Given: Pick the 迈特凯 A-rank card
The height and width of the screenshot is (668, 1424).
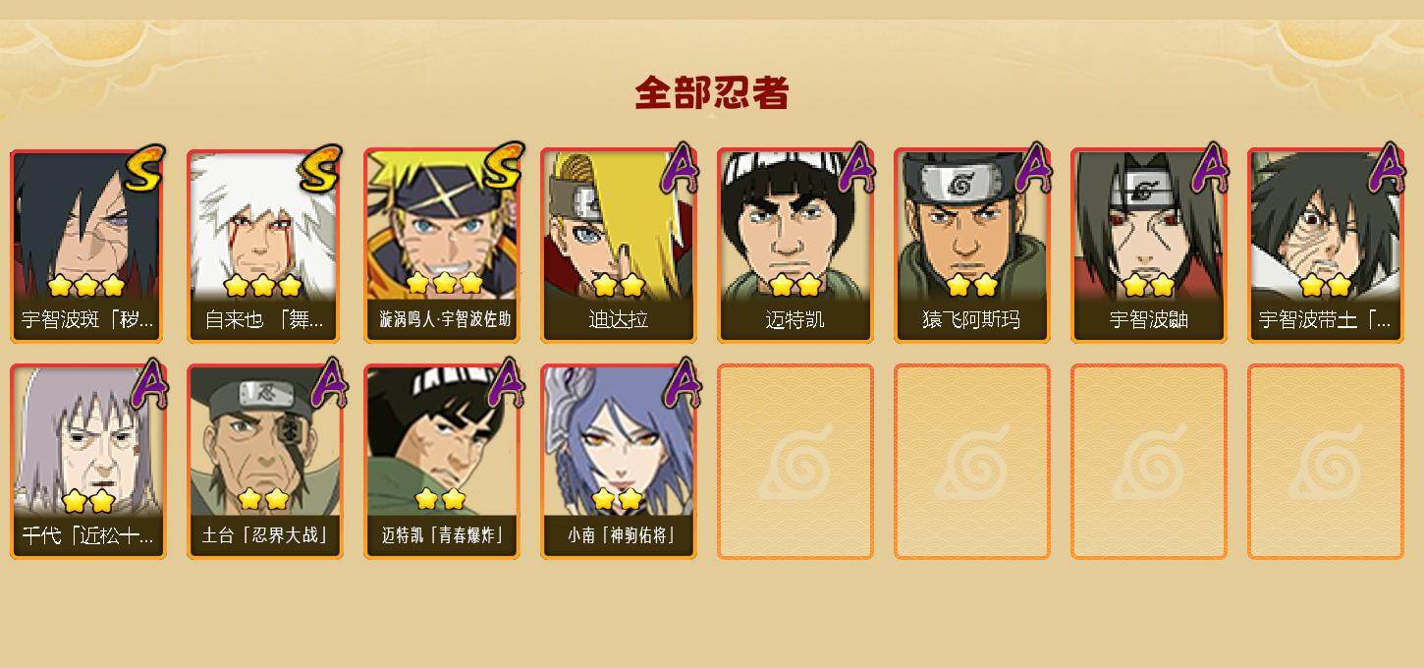Looking at the screenshot, I should [795, 246].
